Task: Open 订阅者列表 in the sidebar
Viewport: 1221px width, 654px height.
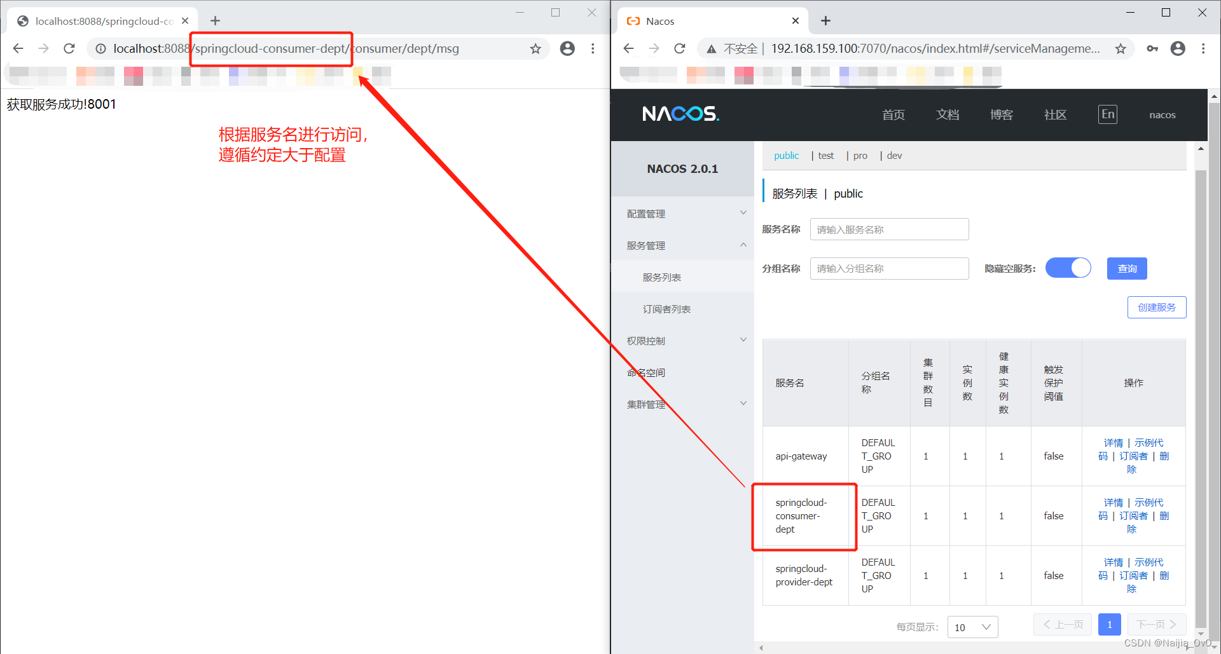Action: [x=666, y=309]
